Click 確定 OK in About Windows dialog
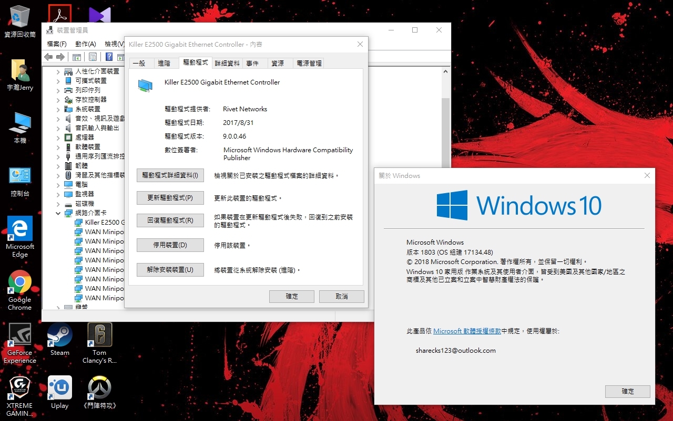The image size is (673, 421). (628, 392)
